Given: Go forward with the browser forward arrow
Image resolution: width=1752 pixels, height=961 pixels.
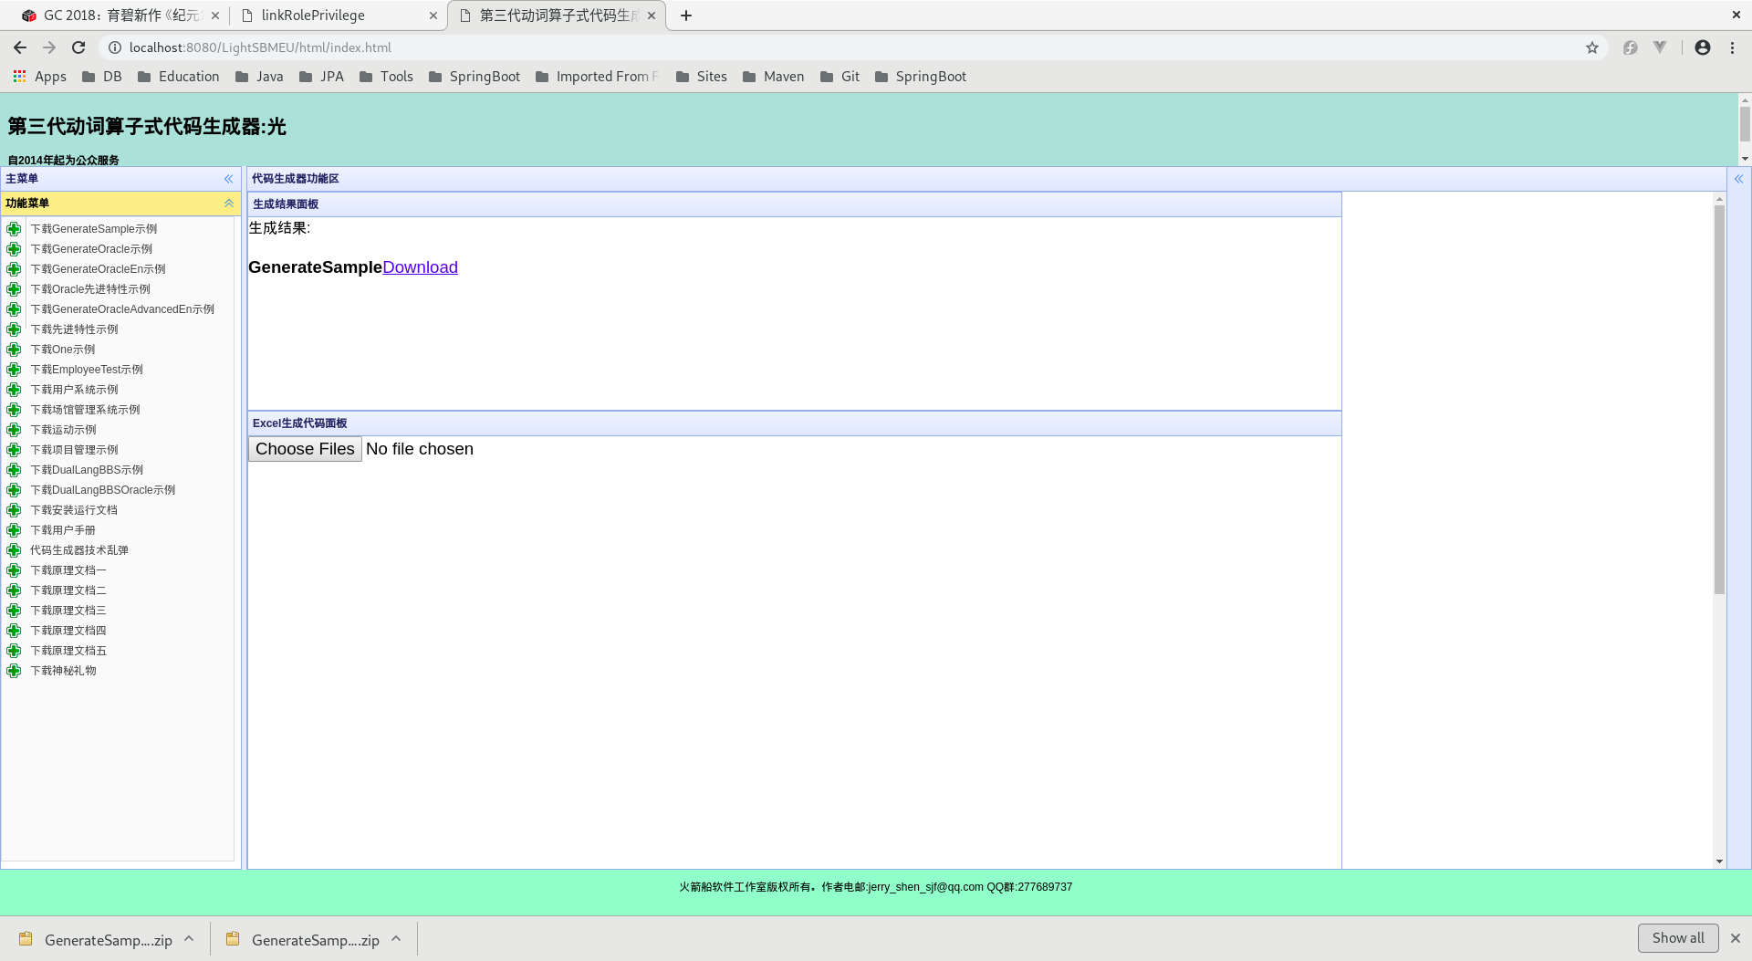Looking at the screenshot, I should point(49,47).
